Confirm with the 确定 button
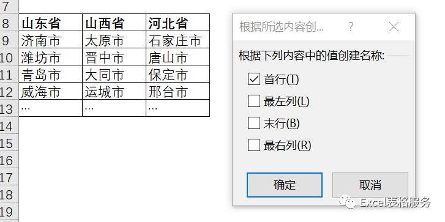445x222 pixels. coord(285,185)
